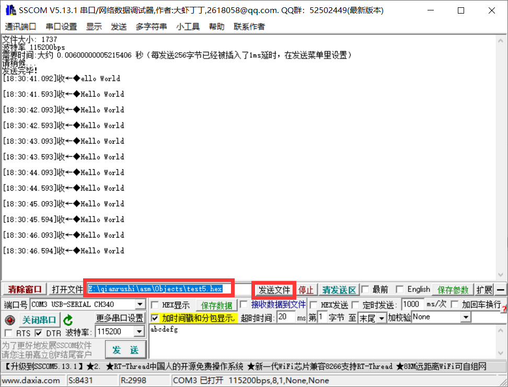Click the abcdefg send text area
The height and width of the screenshot is (387, 508).
coord(322,341)
